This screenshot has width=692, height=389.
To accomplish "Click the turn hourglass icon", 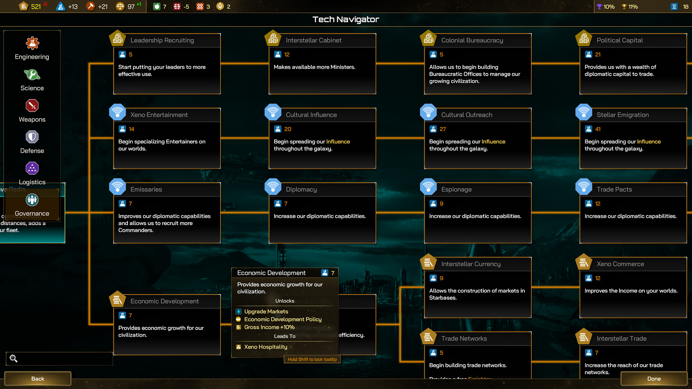I will point(674,6).
